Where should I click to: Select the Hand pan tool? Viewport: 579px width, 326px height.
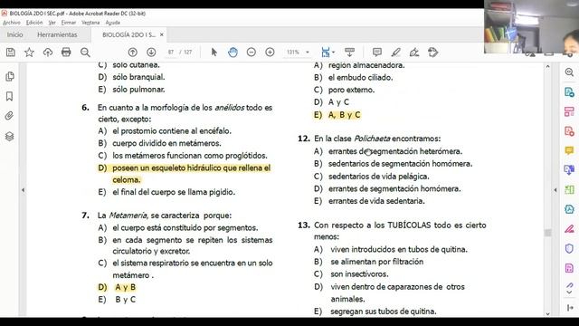[x=233, y=53]
